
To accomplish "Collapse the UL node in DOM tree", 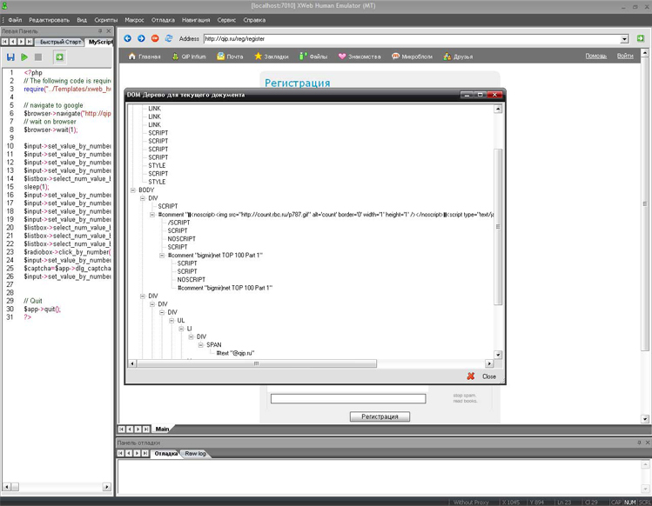I will pyautogui.click(x=171, y=321).
